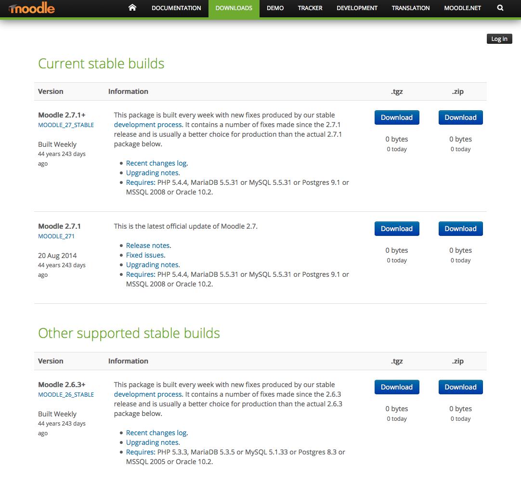Click the Moodle 2.7.1+ version title
This screenshot has height=480, width=521.
[x=62, y=115]
